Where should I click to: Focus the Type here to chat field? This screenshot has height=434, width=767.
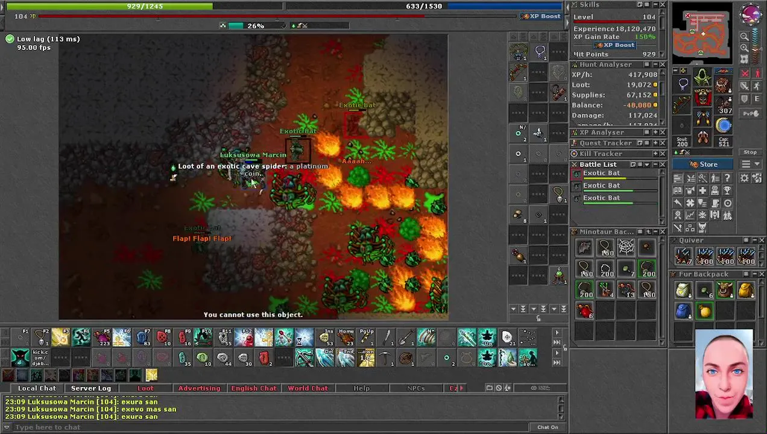(271, 427)
